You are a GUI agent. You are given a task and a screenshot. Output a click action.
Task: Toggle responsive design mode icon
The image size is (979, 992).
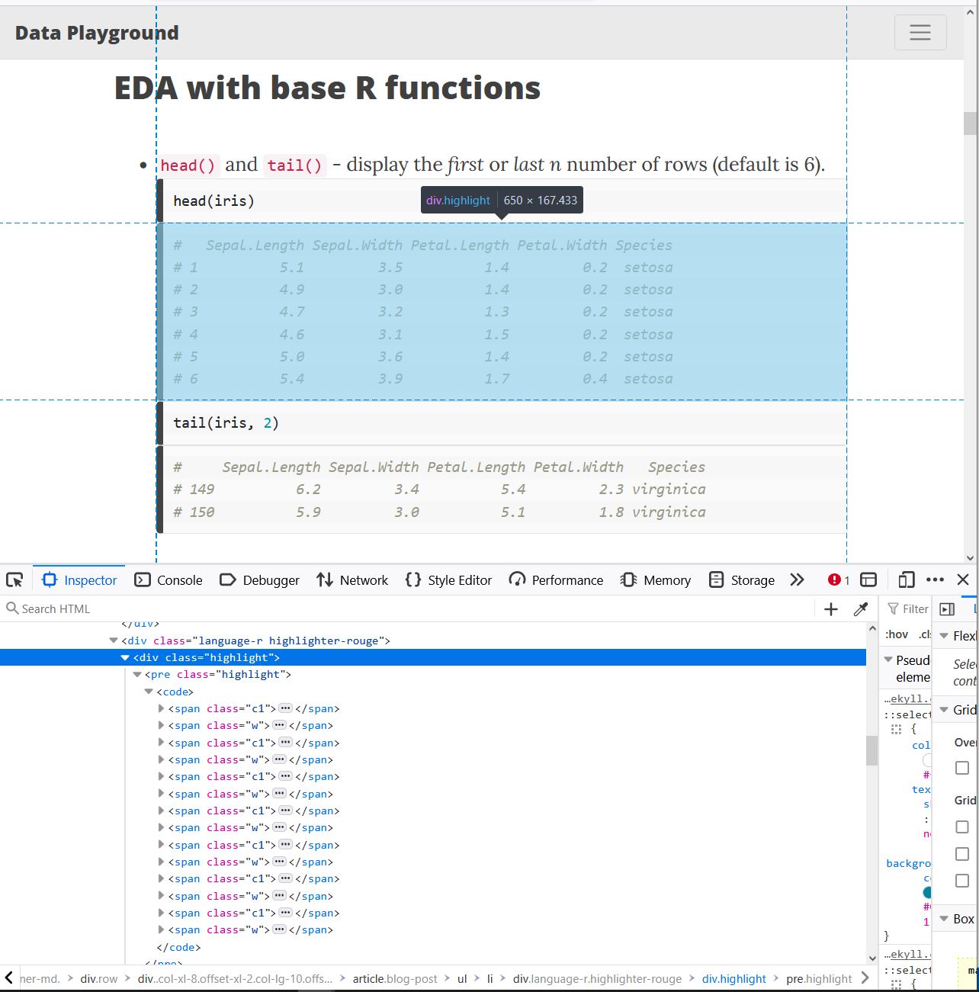[906, 580]
